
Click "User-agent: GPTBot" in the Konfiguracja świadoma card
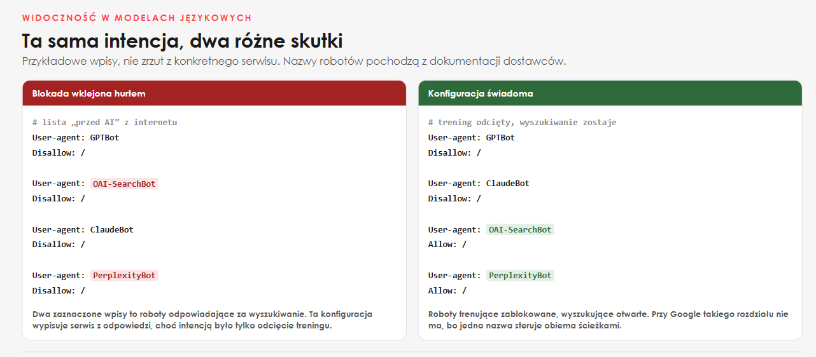(x=472, y=137)
